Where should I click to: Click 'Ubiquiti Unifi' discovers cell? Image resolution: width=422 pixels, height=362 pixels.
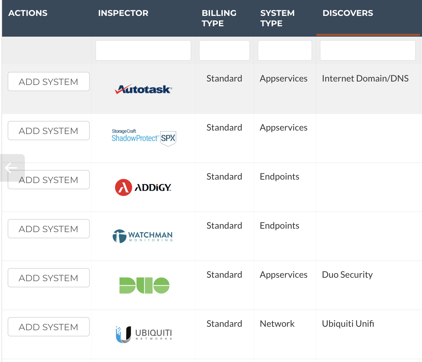348,324
